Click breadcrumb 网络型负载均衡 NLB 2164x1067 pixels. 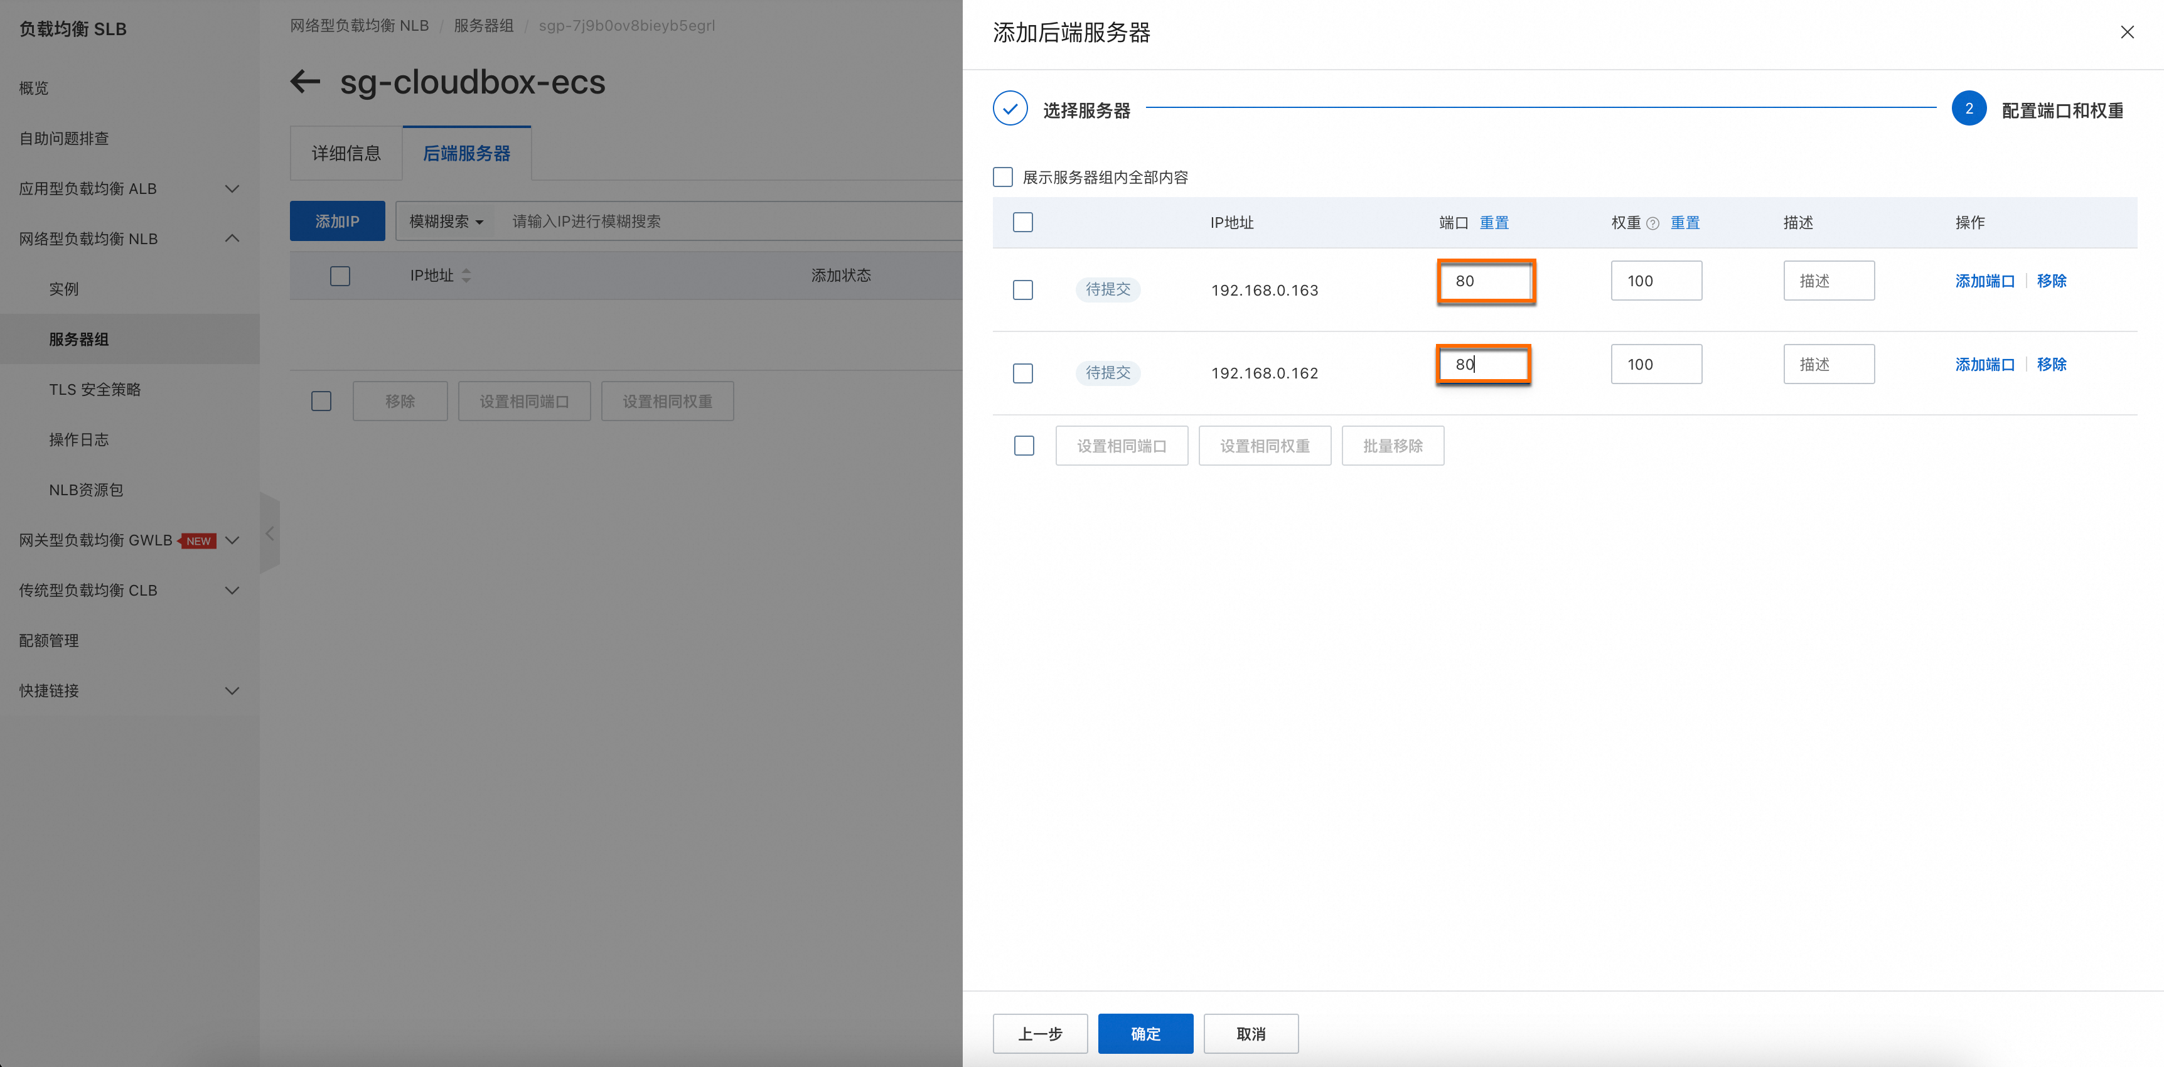tap(359, 25)
